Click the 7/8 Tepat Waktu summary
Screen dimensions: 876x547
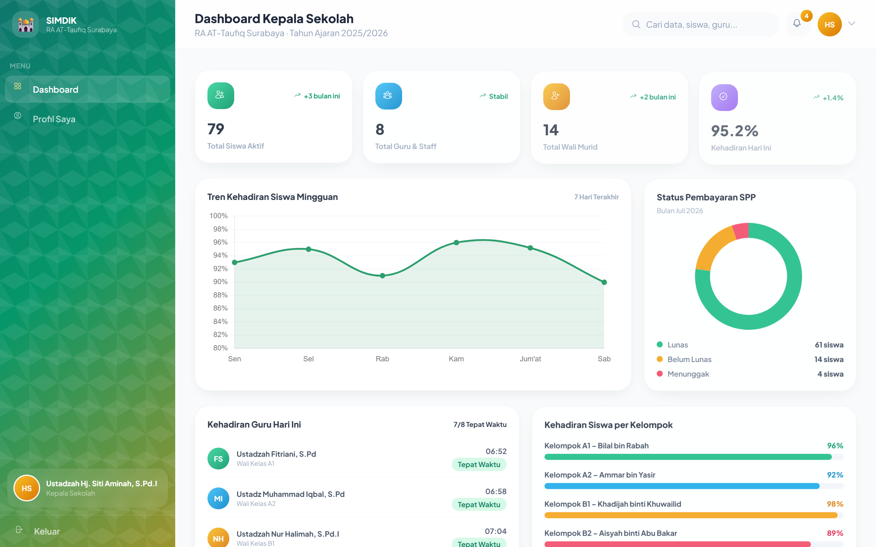pos(480,424)
